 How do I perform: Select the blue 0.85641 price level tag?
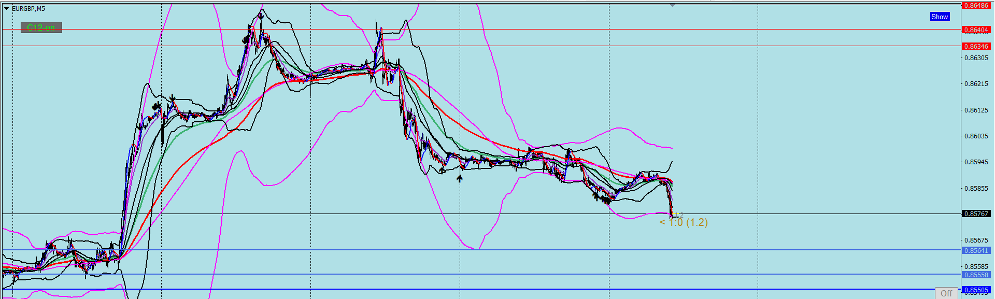976,251
